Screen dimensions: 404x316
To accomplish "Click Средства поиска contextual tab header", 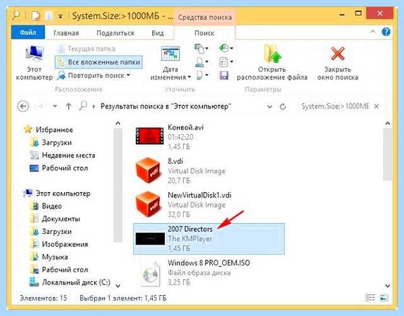I will (x=205, y=18).
